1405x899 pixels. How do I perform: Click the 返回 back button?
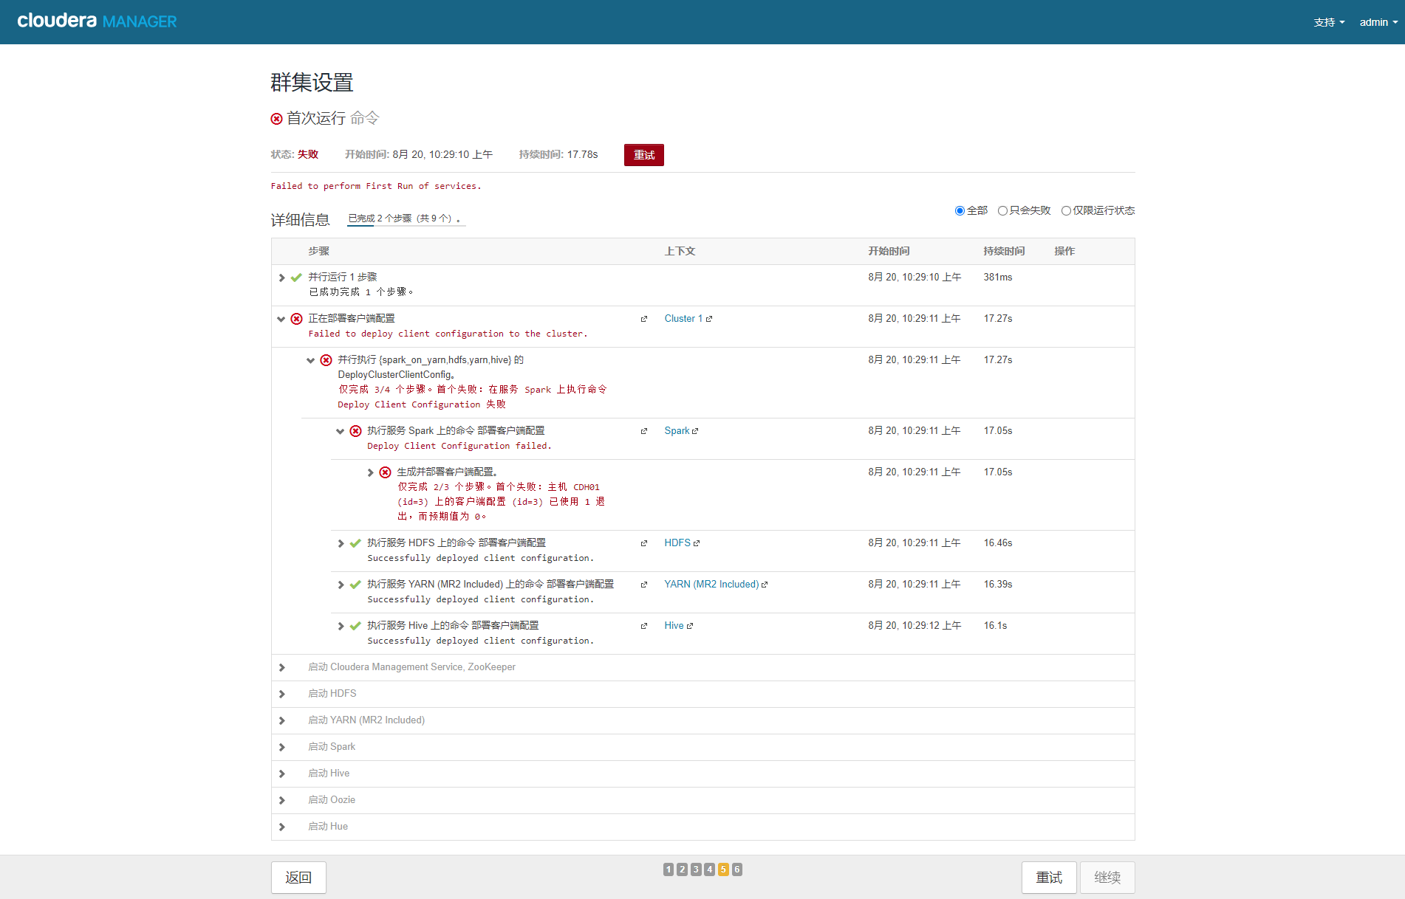point(298,878)
